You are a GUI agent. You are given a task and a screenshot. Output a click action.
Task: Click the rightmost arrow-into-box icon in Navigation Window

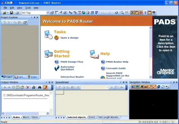tap(167, 87)
